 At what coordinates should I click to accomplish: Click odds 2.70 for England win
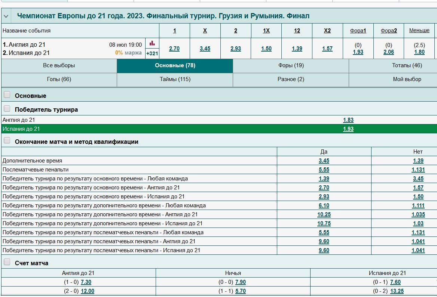(x=174, y=49)
